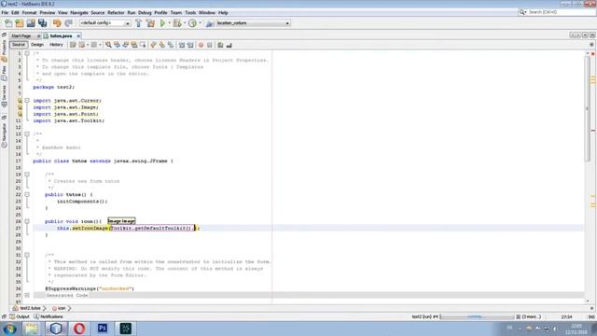This screenshot has height=336, width=597.
Task: Click the Profile Project icon
Action: coord(193,23)
